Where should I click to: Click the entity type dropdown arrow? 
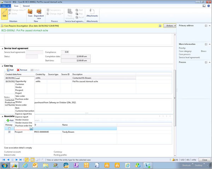point(31,129)
